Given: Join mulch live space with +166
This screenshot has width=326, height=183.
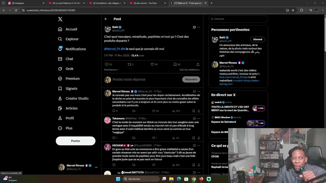Looking at the screenshot, I should point(259,108).
